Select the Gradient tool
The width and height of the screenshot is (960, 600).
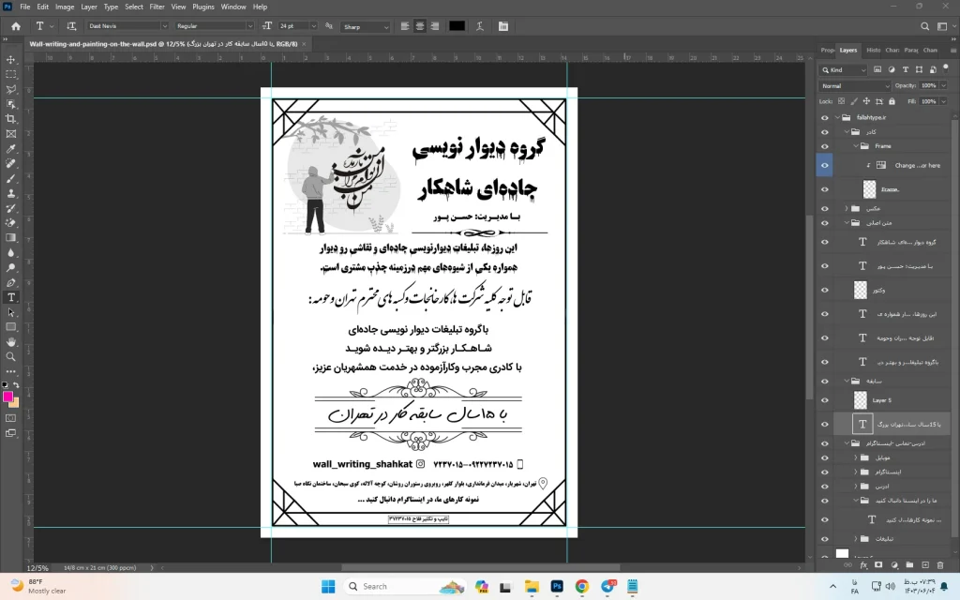[11, 237]
